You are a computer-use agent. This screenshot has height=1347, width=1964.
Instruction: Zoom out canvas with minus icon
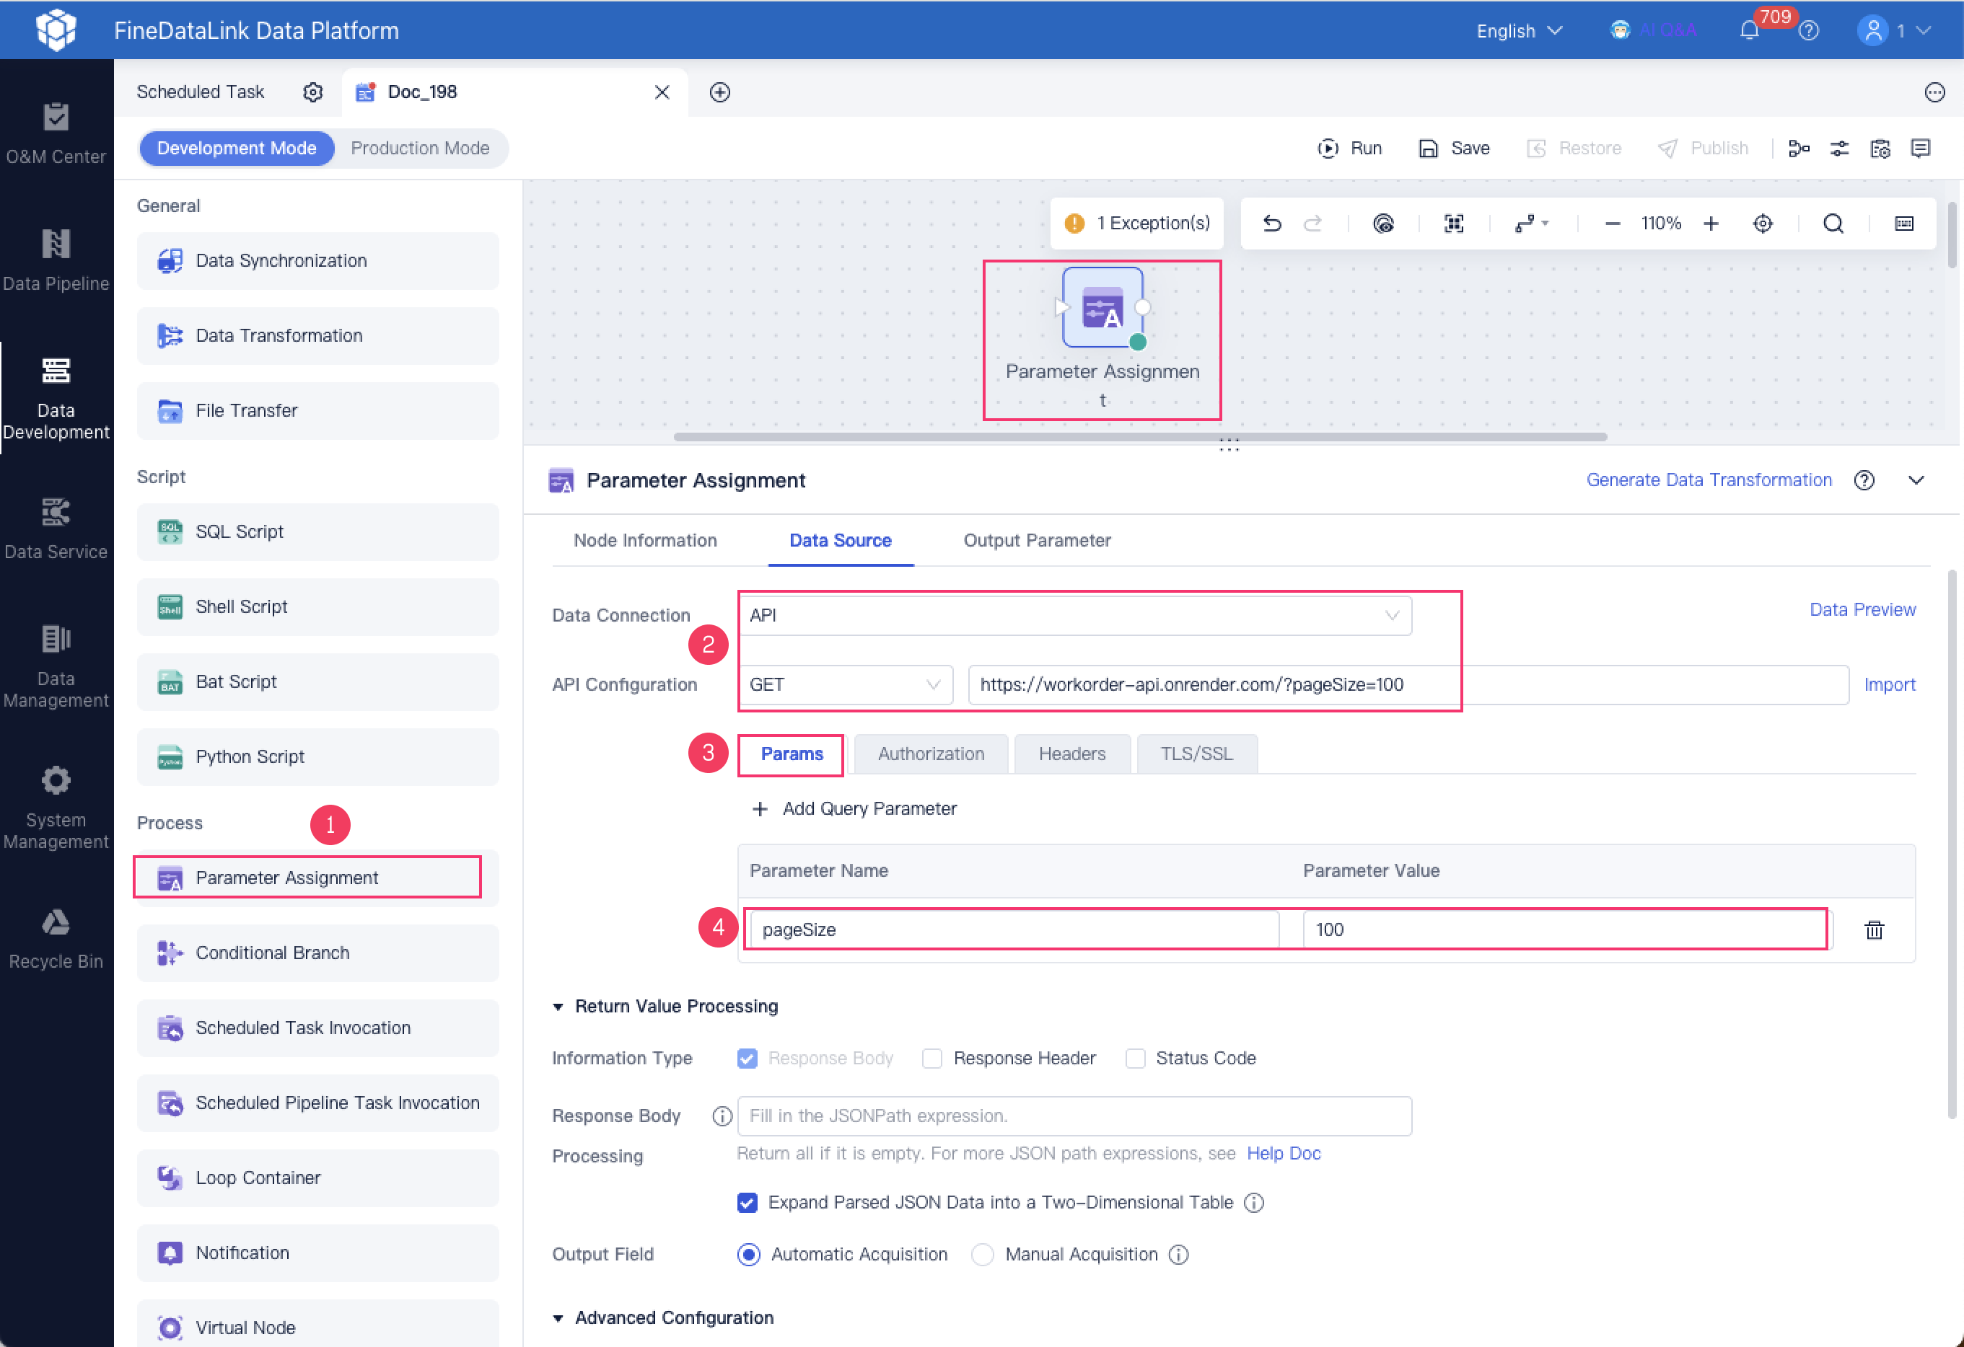1612,223
